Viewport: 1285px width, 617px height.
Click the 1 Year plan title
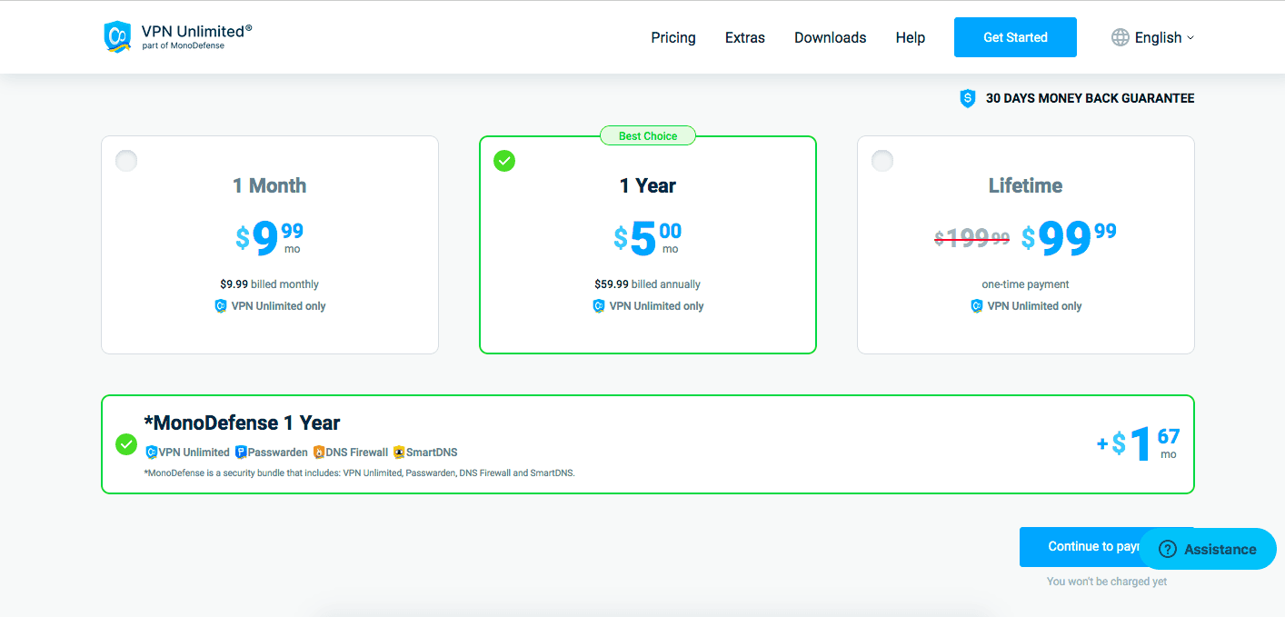(648, 185)
